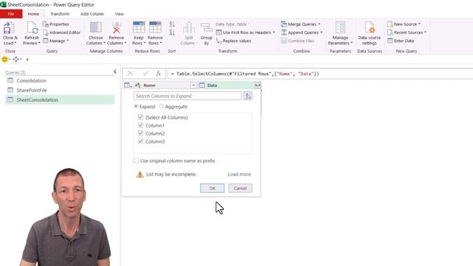This screenshot has width=473, height=266.
Task: Collapse the Queries pane with the chevron
Action: (115, 72)
